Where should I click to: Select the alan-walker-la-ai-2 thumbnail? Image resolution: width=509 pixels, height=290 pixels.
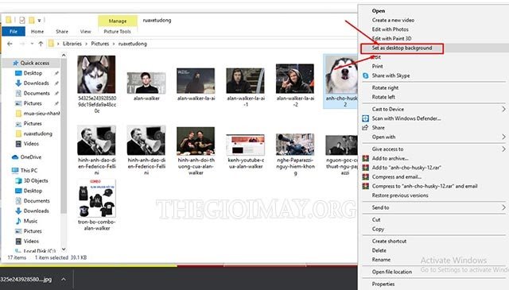[295, 79]
